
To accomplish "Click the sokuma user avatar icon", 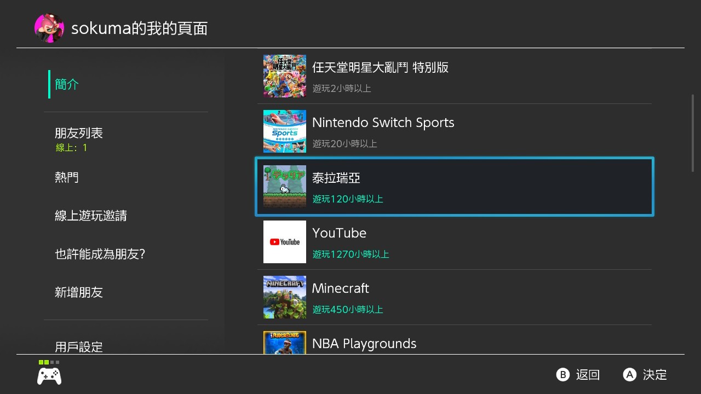I will (x=49, y=28).
